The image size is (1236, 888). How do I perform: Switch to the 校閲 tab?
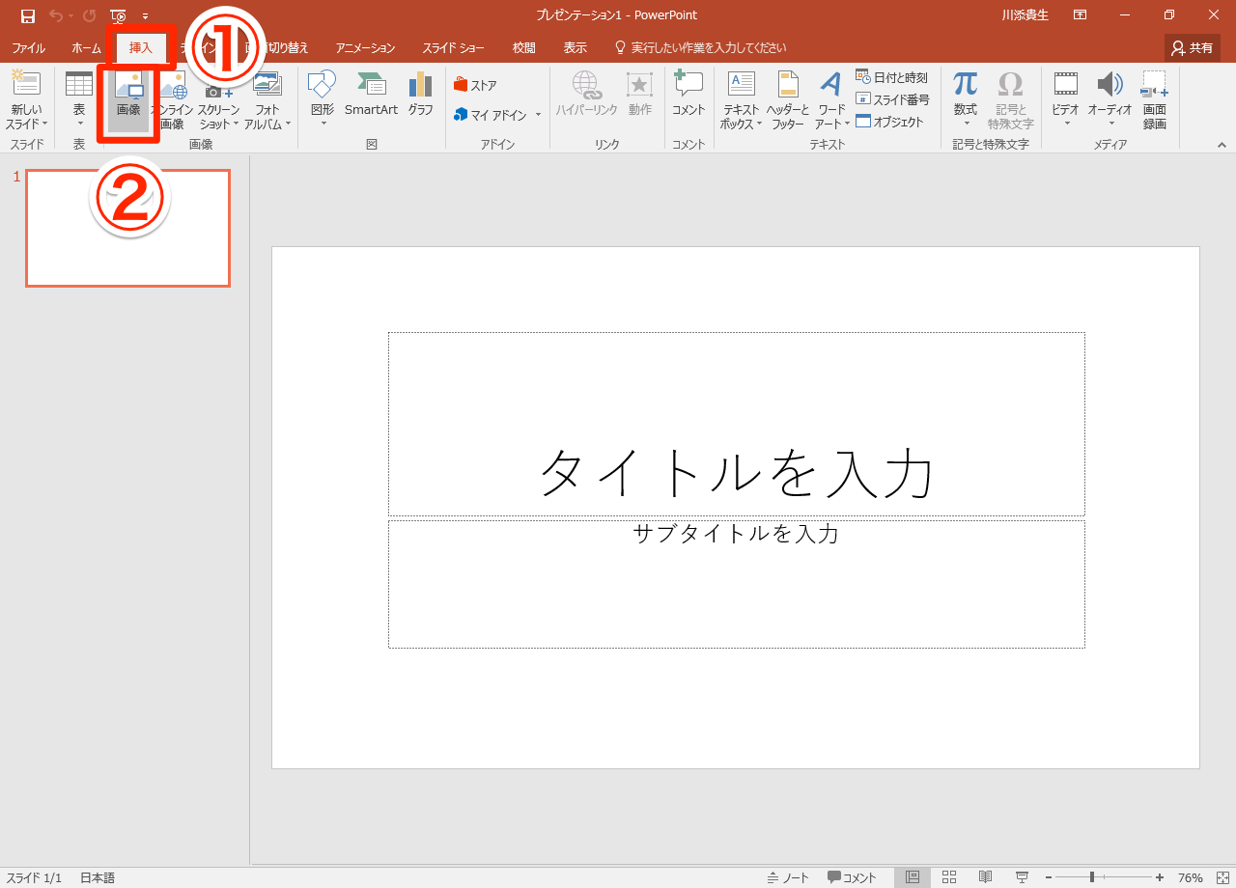[523, 47]
